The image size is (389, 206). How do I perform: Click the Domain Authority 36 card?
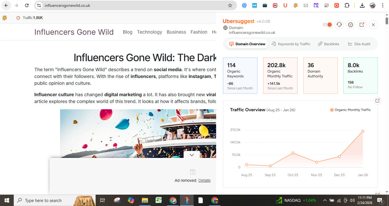320,76
